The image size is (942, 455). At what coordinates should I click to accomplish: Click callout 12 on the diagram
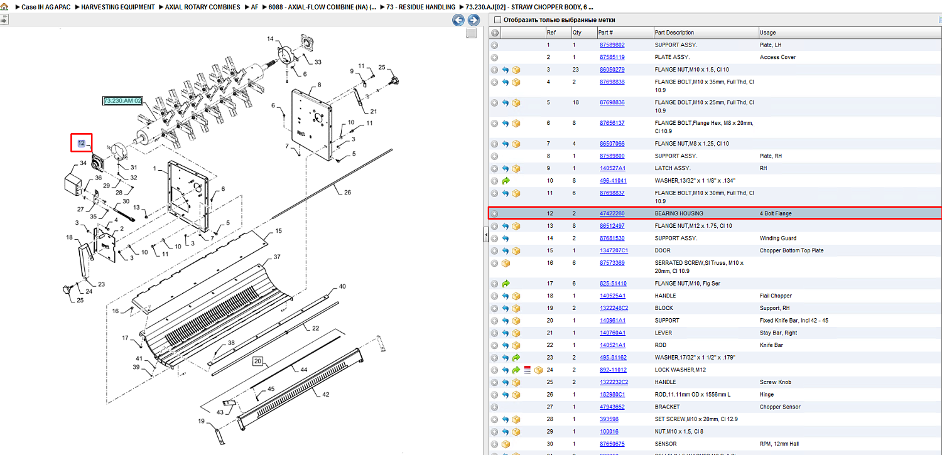coord(81,143)
